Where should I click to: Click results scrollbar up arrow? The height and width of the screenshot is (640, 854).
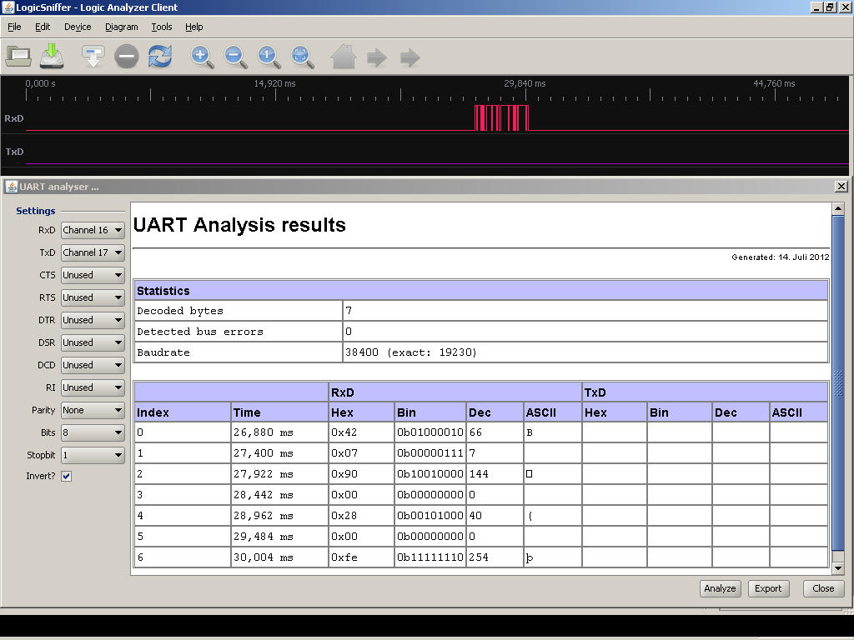coord(838,208)
